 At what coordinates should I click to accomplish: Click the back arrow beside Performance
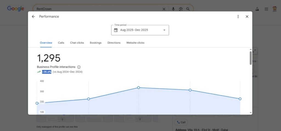point(33,16)
